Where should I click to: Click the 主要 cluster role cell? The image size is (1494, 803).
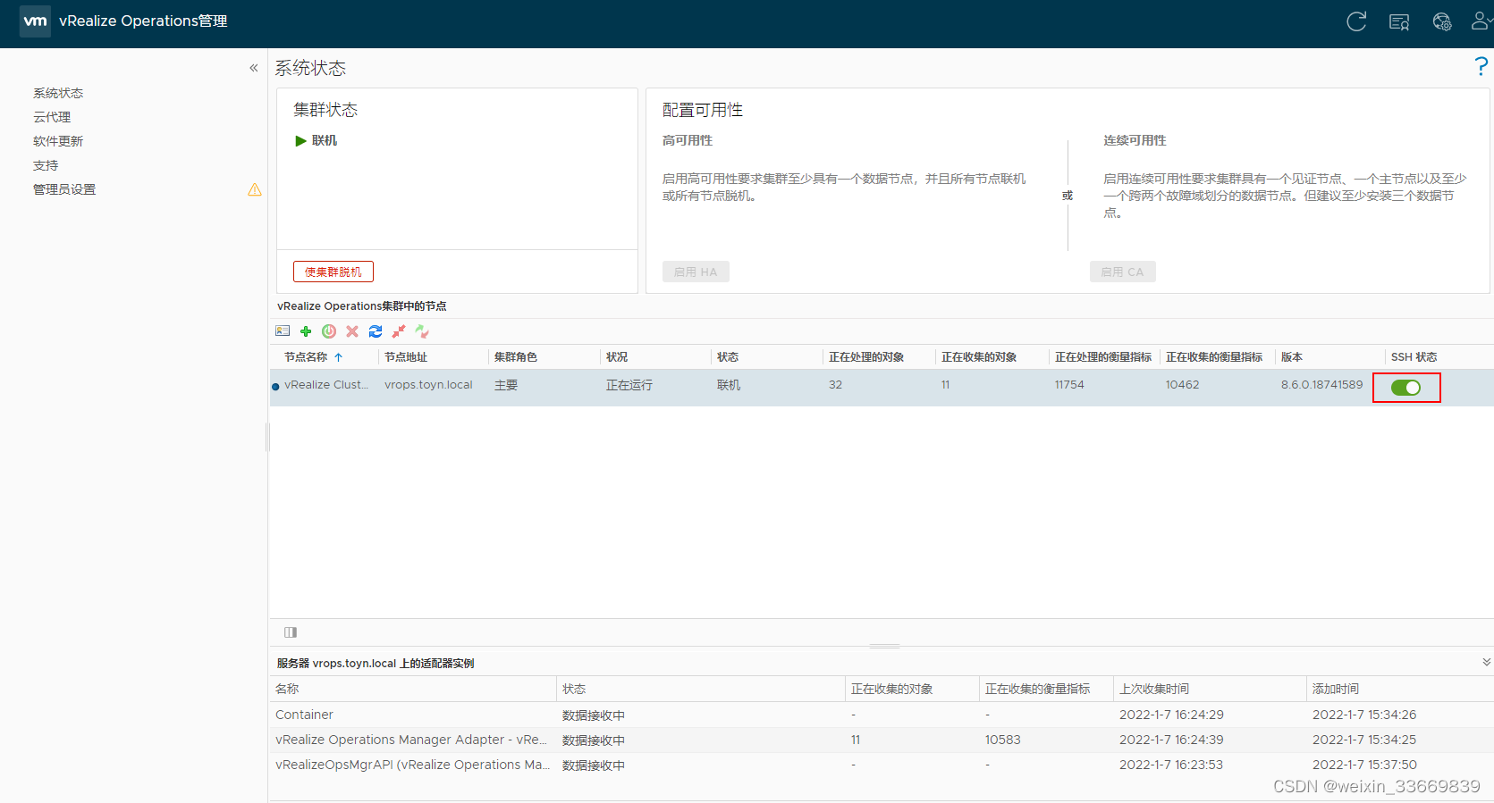[x=506, y=385]
